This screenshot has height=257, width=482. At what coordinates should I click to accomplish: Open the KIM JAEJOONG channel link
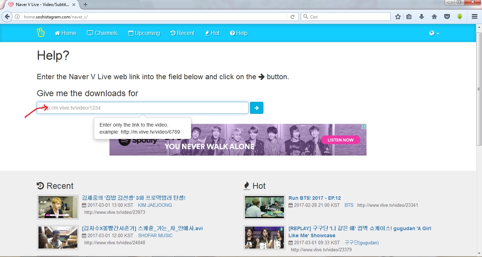click(155, 205)
